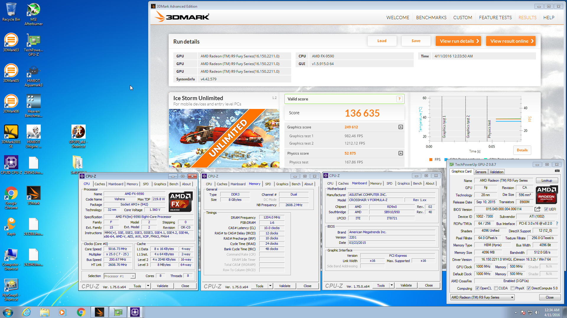The width and height of the screenshot is (567, 318).
Task: Click Save button in Run details
Action: pyautogui.click(x=416, y=41)
